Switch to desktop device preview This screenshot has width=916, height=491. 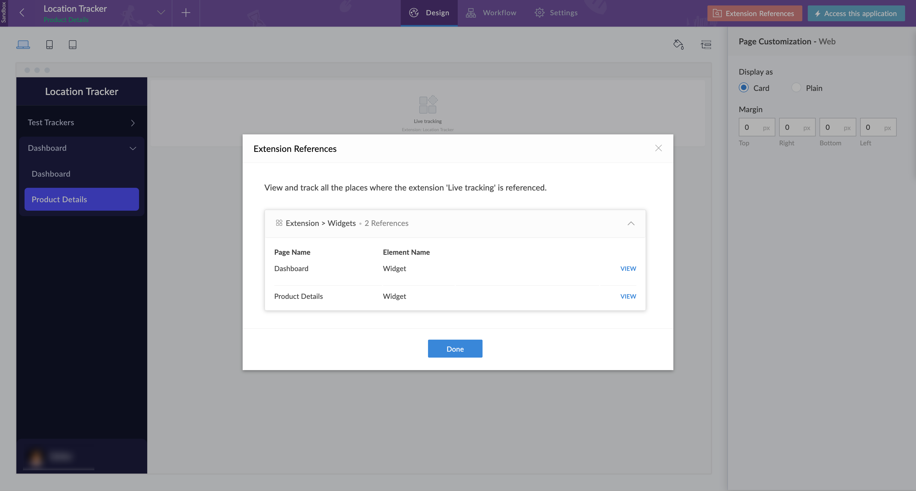[23, 44]
